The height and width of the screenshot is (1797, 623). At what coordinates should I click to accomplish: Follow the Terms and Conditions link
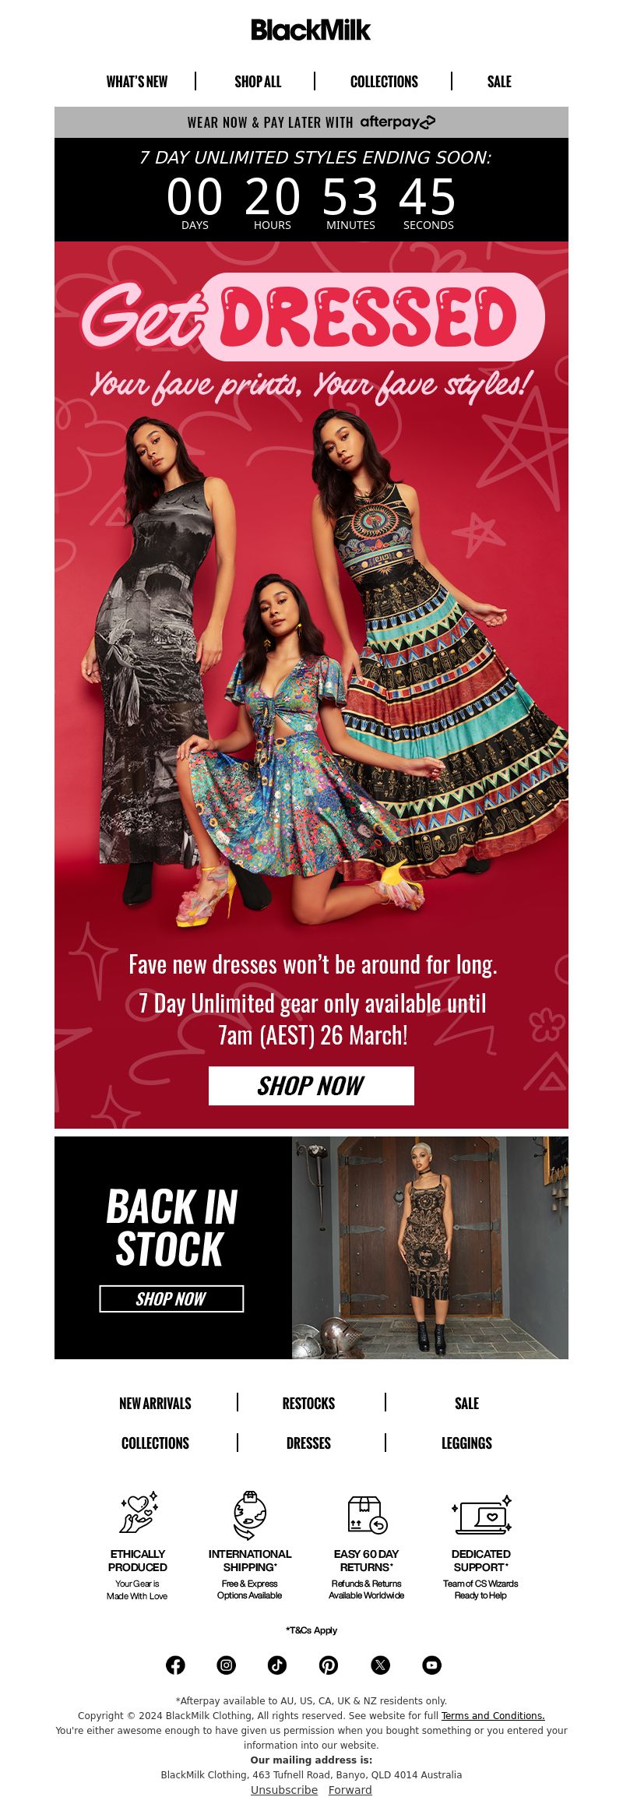493,1715
